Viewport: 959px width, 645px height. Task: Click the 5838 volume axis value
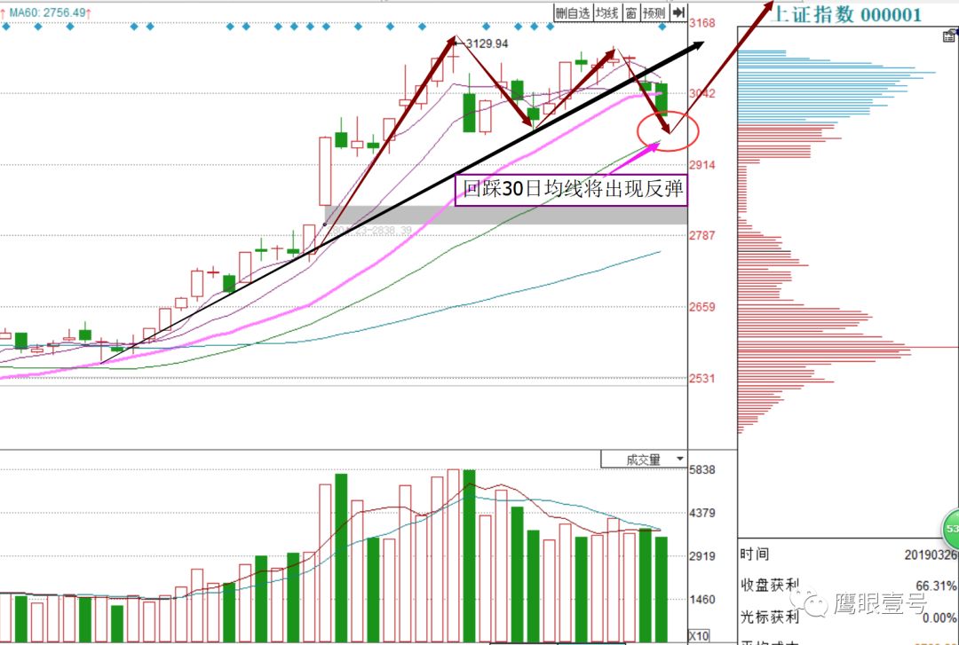[702, 469]
